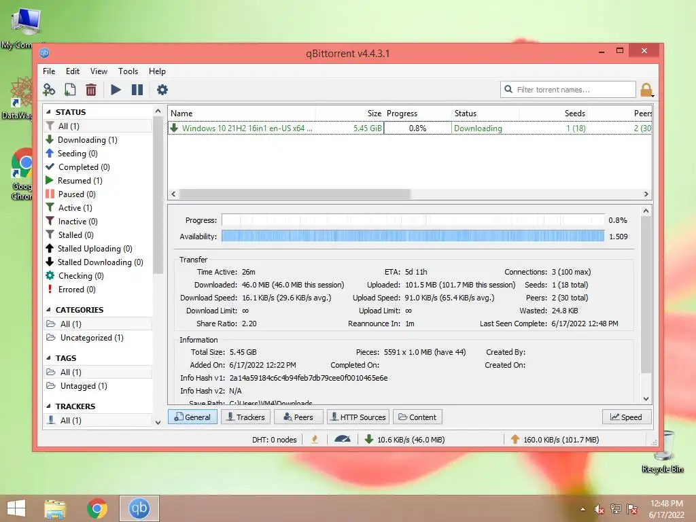Viewport: 696px width, 522px height.
Task: Sort by the Progress column header
Action: pos(418,114)
